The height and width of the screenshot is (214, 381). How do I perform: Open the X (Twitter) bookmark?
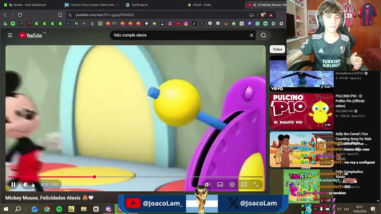202,24
